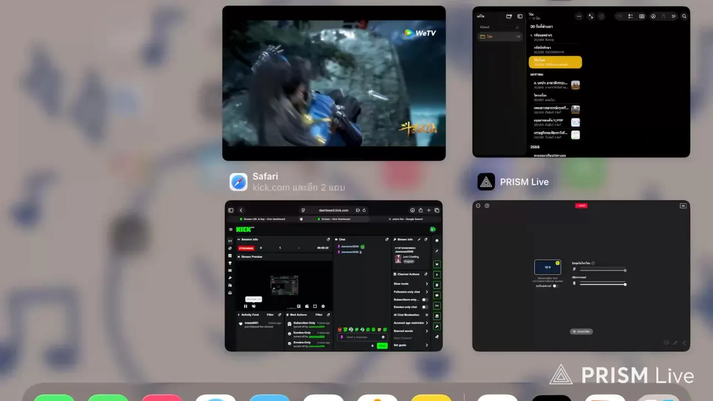The width and height of the screenshot is (713, 401).
Task: Adjust PRISM media sound slider
Action: 603,284
